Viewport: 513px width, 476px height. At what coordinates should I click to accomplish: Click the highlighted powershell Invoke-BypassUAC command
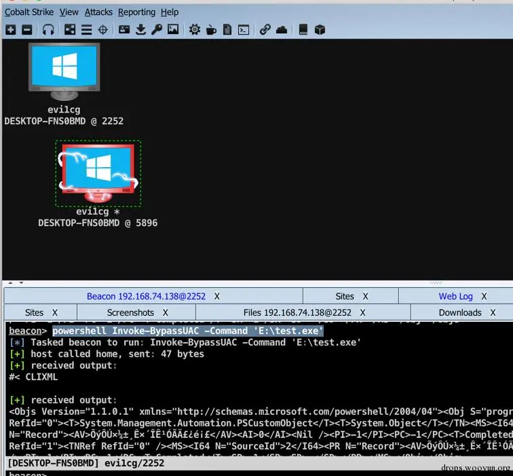(x=188, y=331)
